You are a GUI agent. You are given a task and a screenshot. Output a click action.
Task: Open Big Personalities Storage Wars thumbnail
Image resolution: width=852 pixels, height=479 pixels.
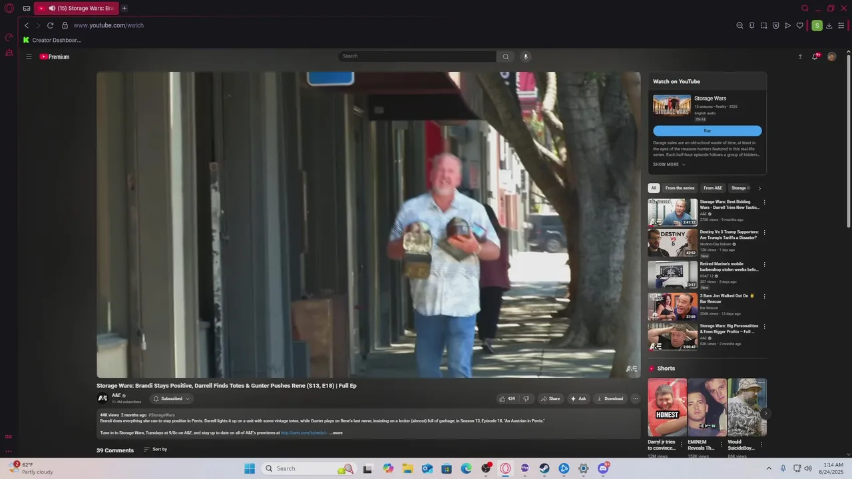(x=672, y=337)
